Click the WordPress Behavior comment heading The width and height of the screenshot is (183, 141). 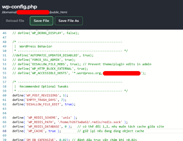[36, 46]
